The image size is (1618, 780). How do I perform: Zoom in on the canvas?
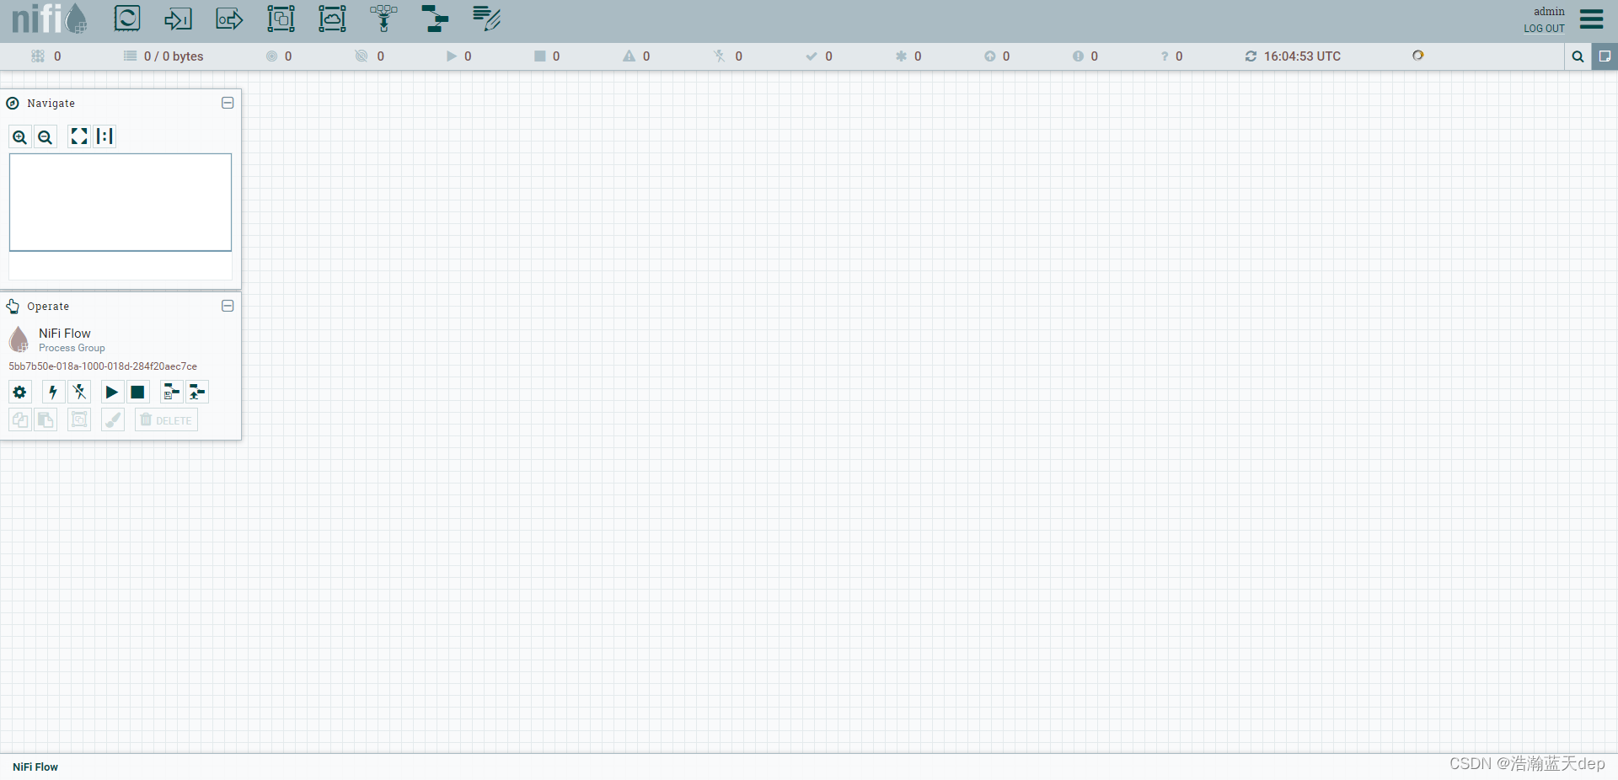pos(20,136)
